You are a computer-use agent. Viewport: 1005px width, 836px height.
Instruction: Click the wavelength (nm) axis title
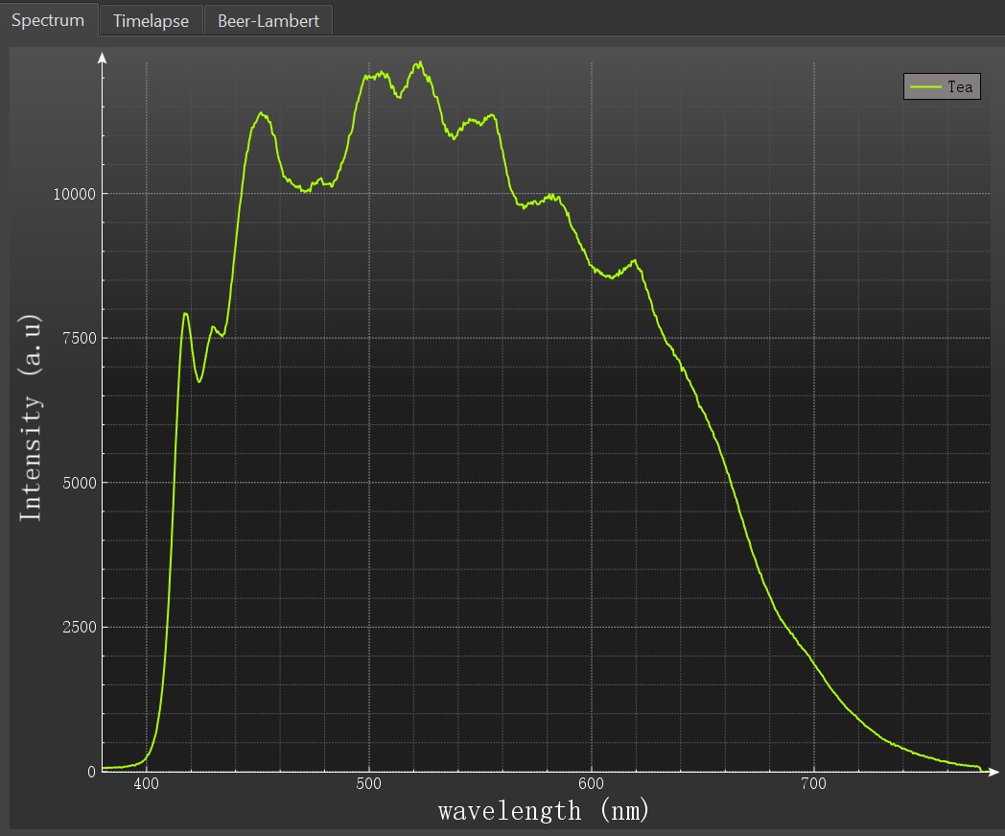(x=544, y=810)
